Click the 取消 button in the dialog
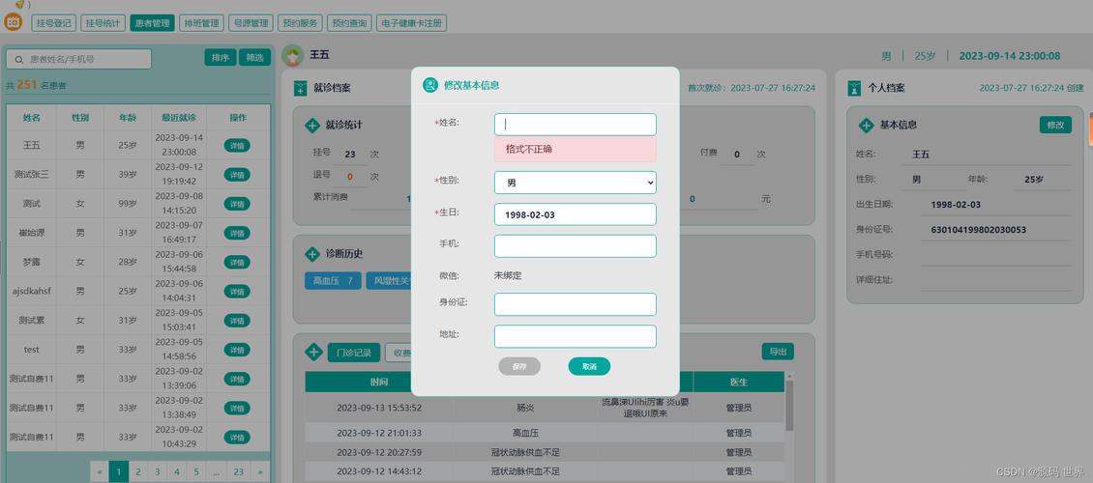 [589, 366]
